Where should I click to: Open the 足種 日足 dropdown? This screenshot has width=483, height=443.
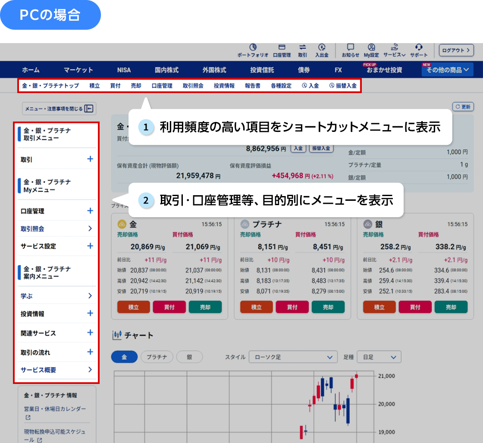pyautogui.click(x=379, y=357)
